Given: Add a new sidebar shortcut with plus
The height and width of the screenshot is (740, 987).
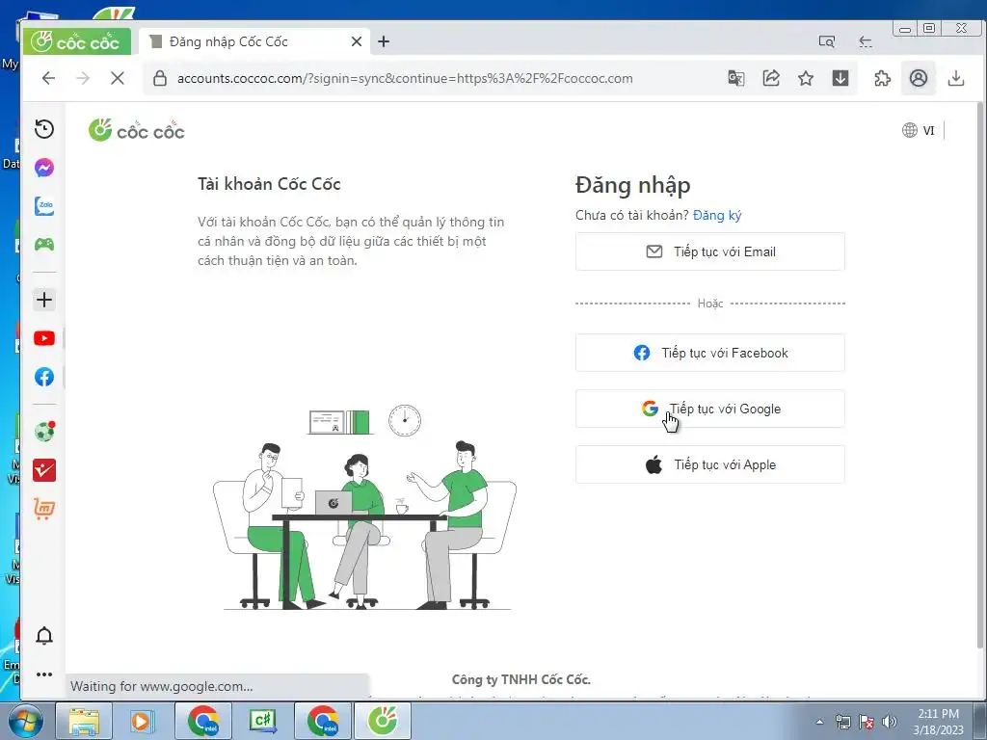Looking at the screenshot, I should (x=44, y=300).
